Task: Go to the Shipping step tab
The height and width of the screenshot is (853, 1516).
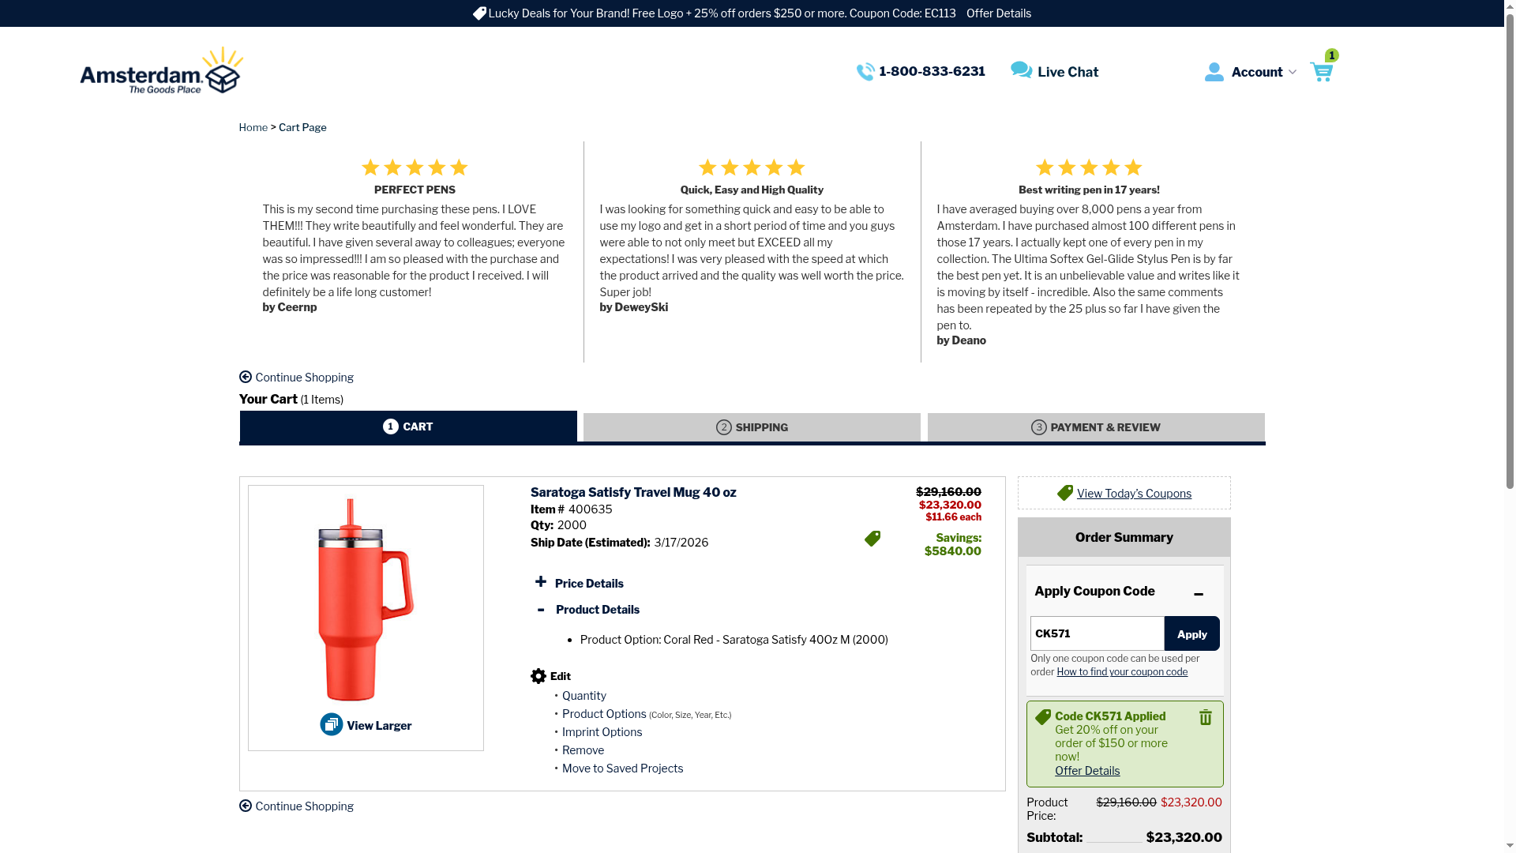Action: tap(752, 427)
